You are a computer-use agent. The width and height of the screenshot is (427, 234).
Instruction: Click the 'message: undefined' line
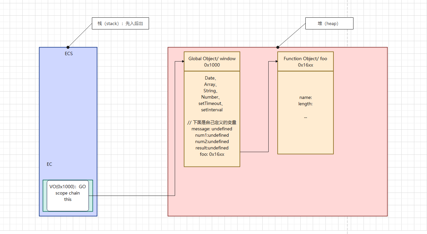212,129
